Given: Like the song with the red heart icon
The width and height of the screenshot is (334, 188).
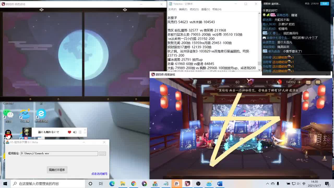Looking at the screenshot, I should [x=69, y=132].
